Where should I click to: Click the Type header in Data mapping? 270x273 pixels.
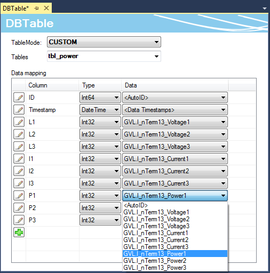[100, 85]
